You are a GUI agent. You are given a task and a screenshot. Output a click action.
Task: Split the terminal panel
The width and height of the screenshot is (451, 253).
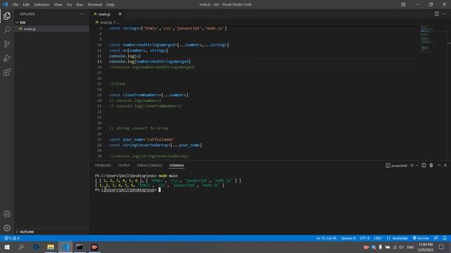click(424, 165)
